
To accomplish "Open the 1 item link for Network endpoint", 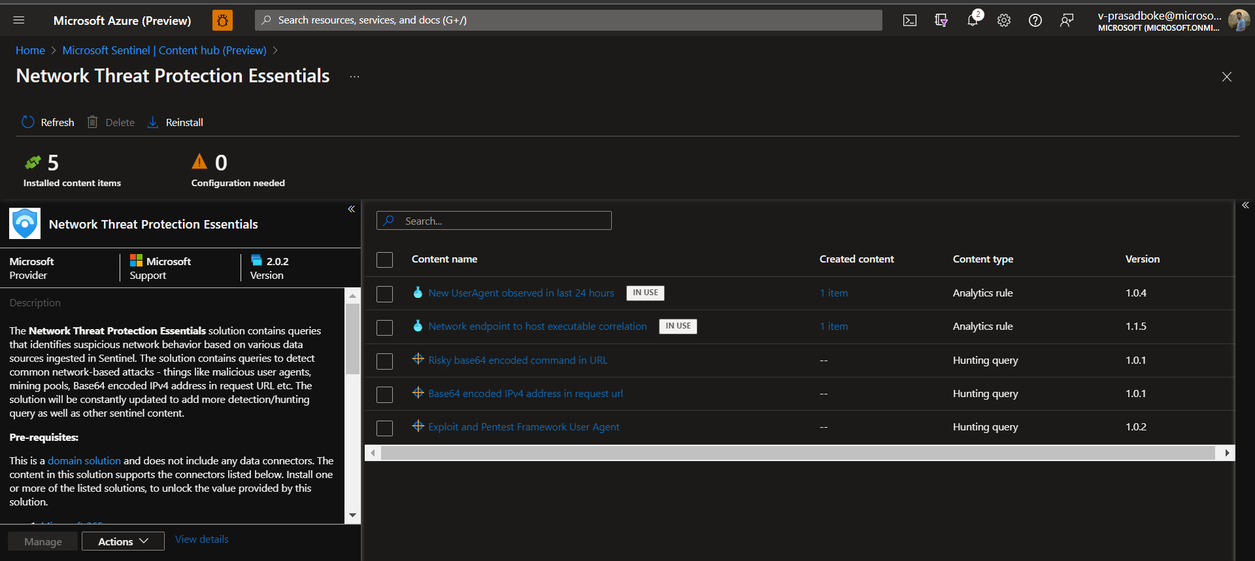I will coord(833,326).
